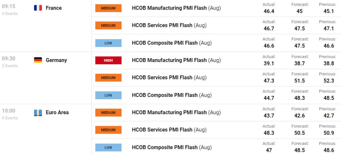Click LOW badge on Euro Area Composite PMI row

pos(108,147)
